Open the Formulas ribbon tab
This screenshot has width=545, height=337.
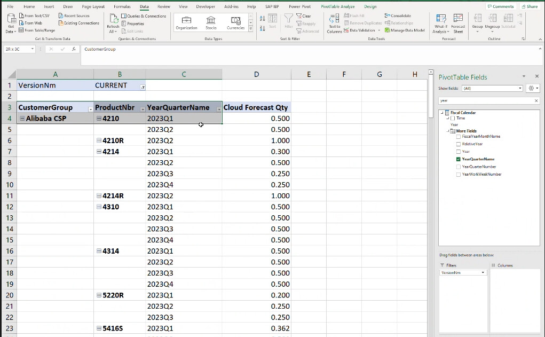(122, 6)
